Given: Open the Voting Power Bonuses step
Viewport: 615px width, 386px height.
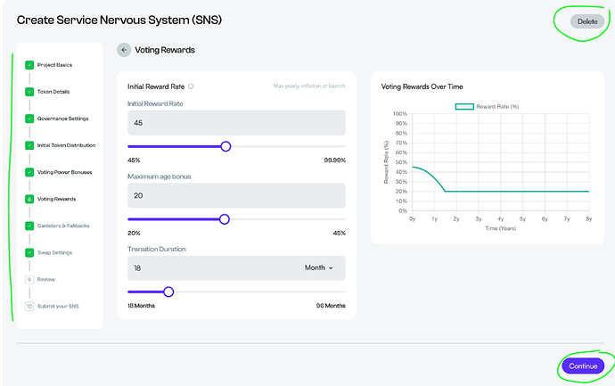Looking at the screenshot, I should (x=64, y=172).
